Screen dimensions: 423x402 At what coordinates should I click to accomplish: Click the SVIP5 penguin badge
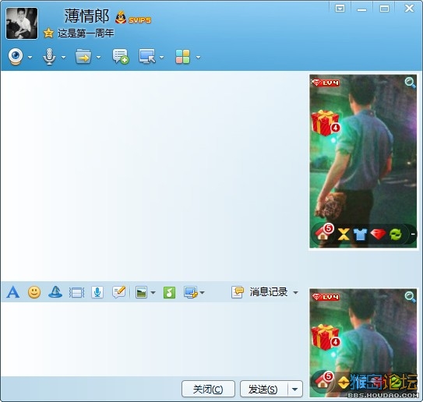pos(133,18)
